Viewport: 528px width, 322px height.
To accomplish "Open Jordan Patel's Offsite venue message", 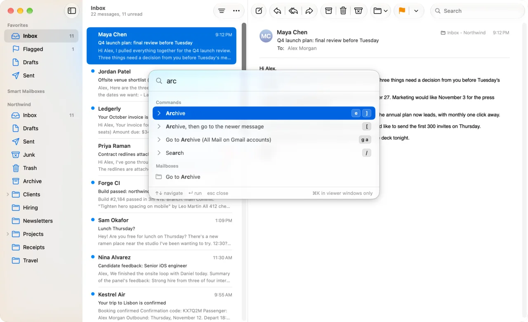I will pyautogui.click(x=118, y=83).
